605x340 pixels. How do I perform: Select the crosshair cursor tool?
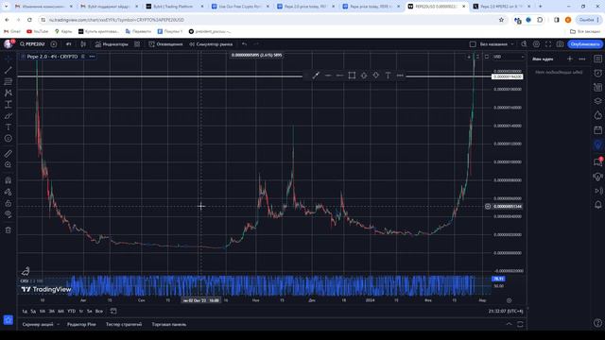pos(9,59)
